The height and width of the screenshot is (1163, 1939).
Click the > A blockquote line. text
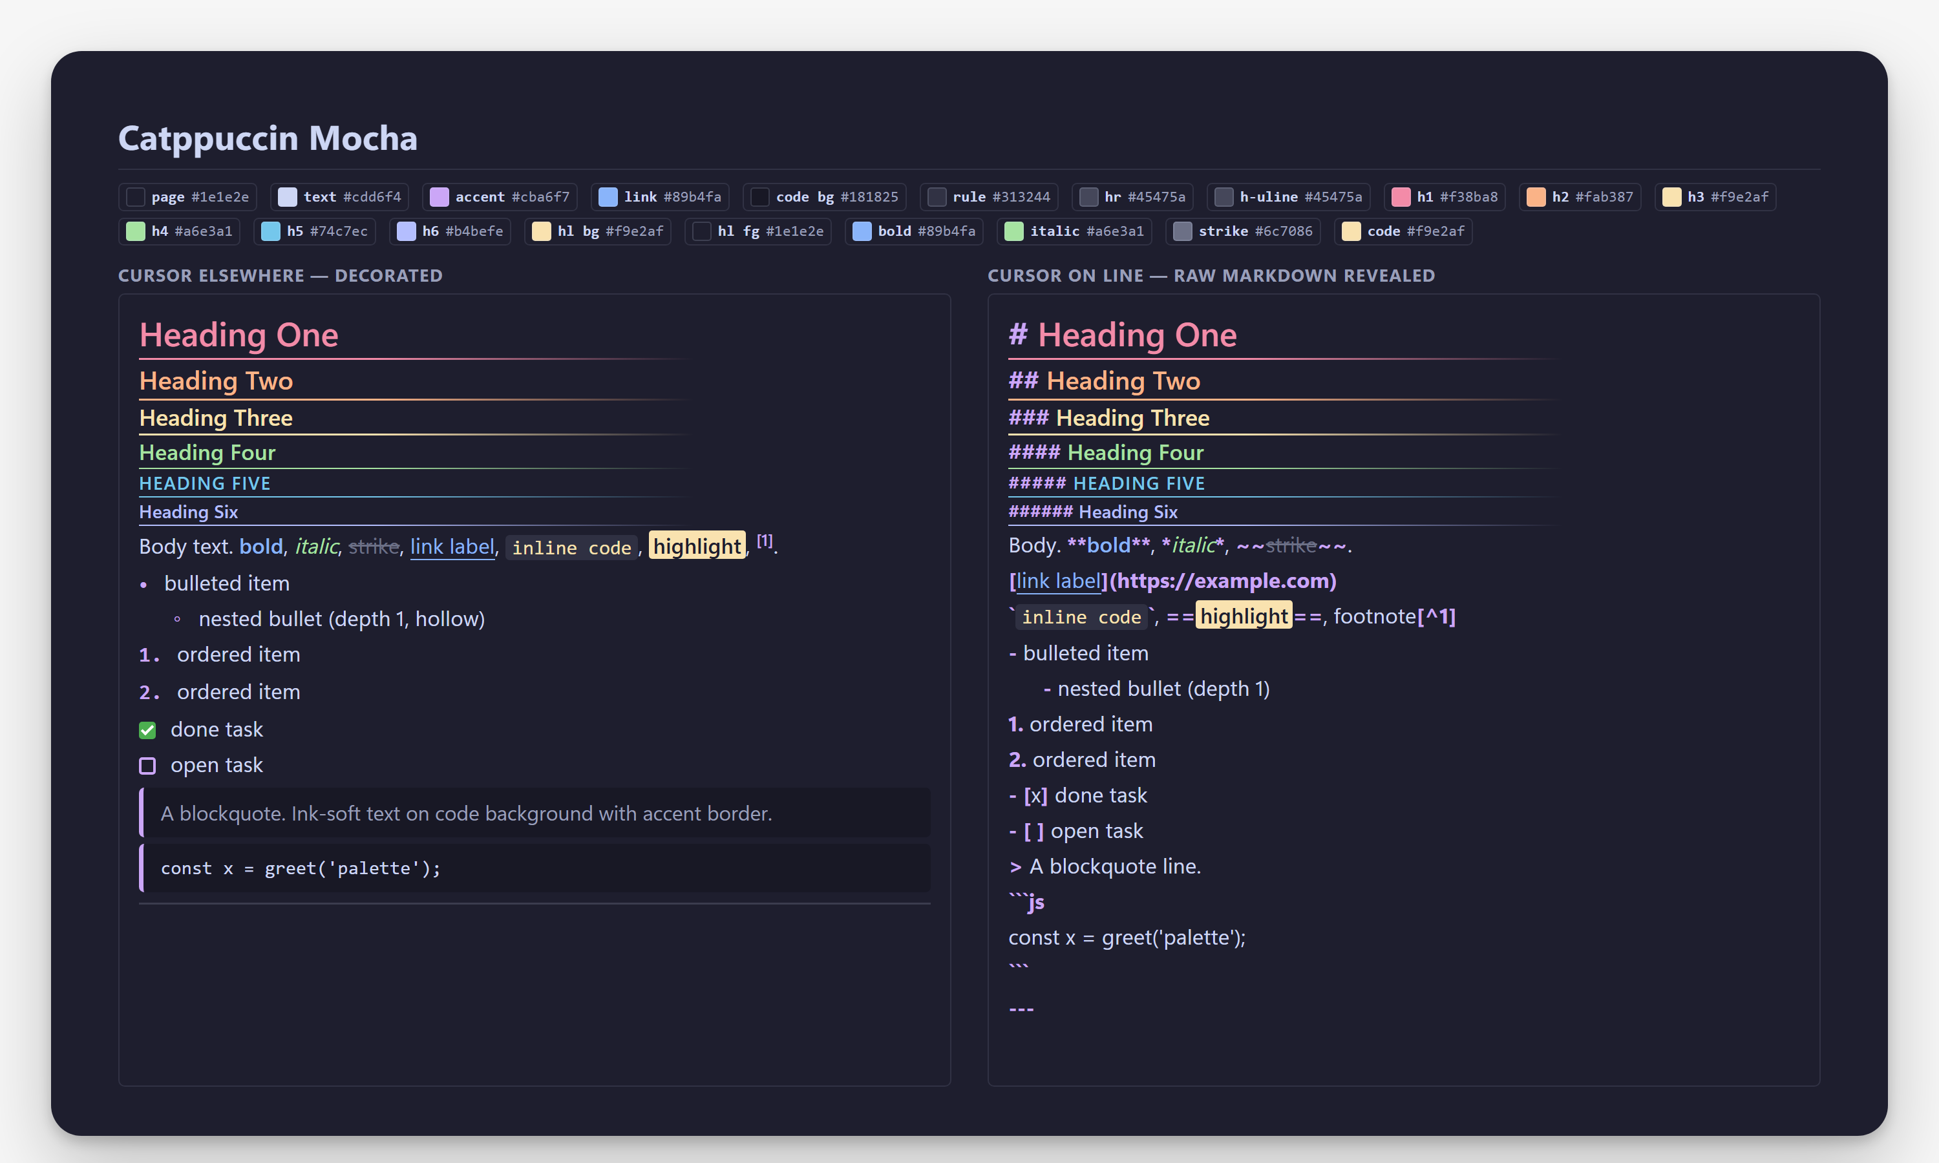[x=1105, y=866]
